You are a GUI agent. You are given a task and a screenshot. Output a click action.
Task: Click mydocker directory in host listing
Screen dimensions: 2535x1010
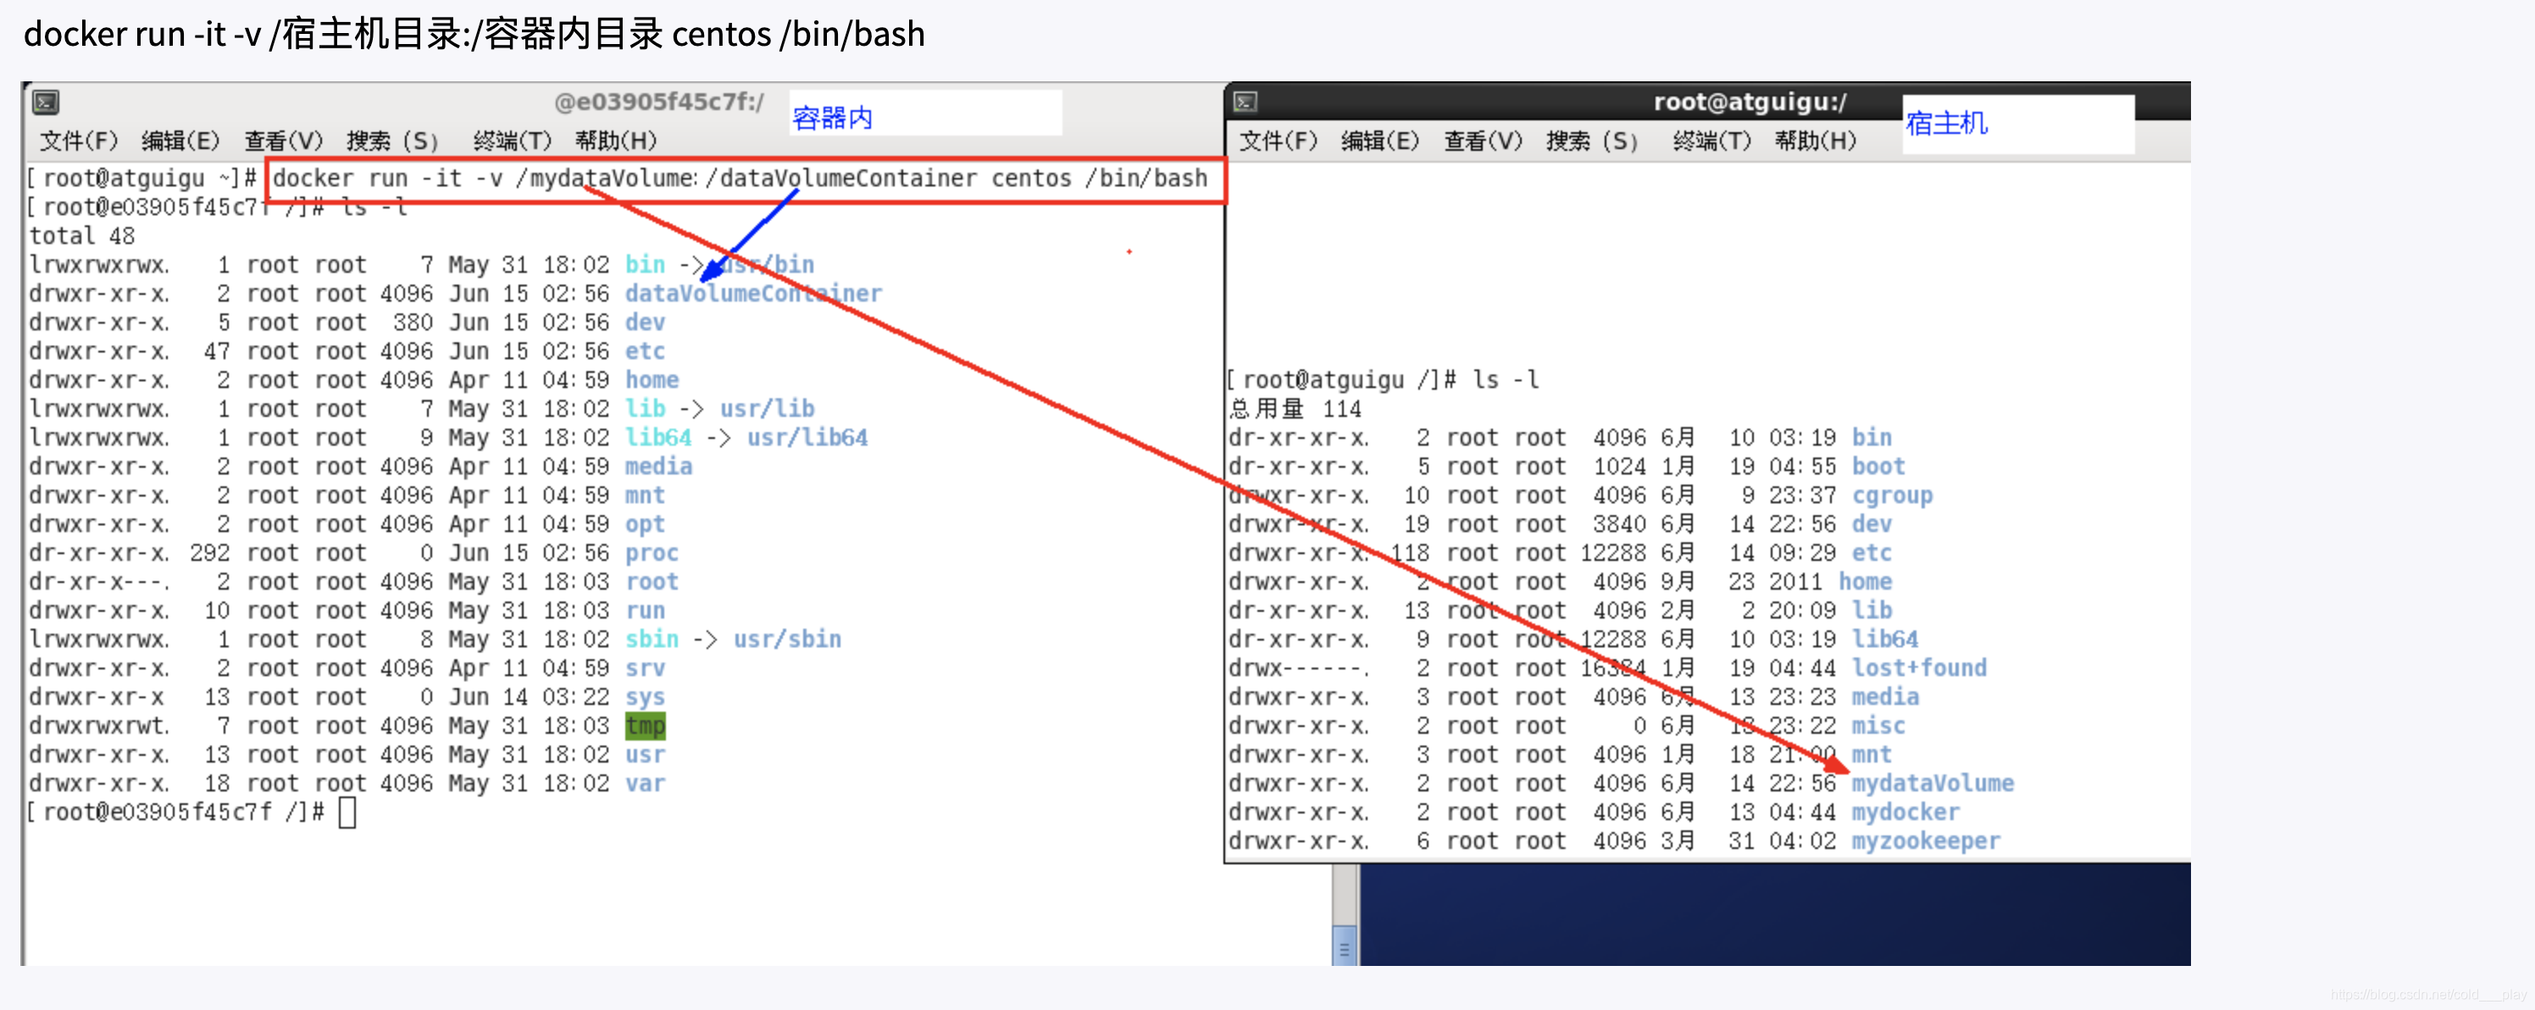point(1905,812)
